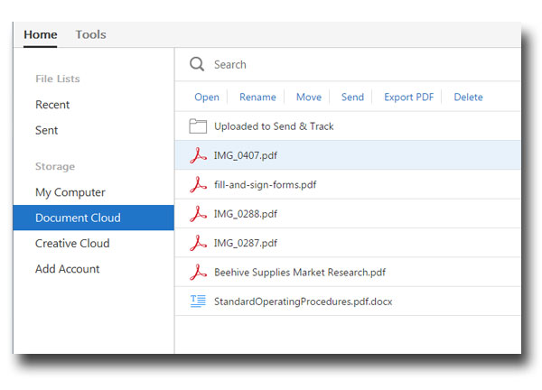Click the PDF icon beside IMG_0288.pdf
542x390 pixels.
[198, 214]
